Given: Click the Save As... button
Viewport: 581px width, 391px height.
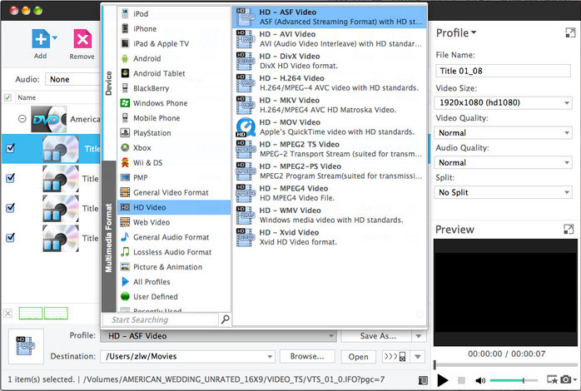Looking at the screenshot, I should point(376,336).
